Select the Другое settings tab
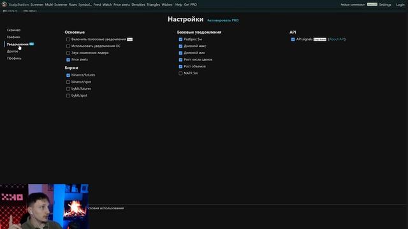The height and width of the screenshot is (229, 408). pyautogui.click(x=13, y=51)
